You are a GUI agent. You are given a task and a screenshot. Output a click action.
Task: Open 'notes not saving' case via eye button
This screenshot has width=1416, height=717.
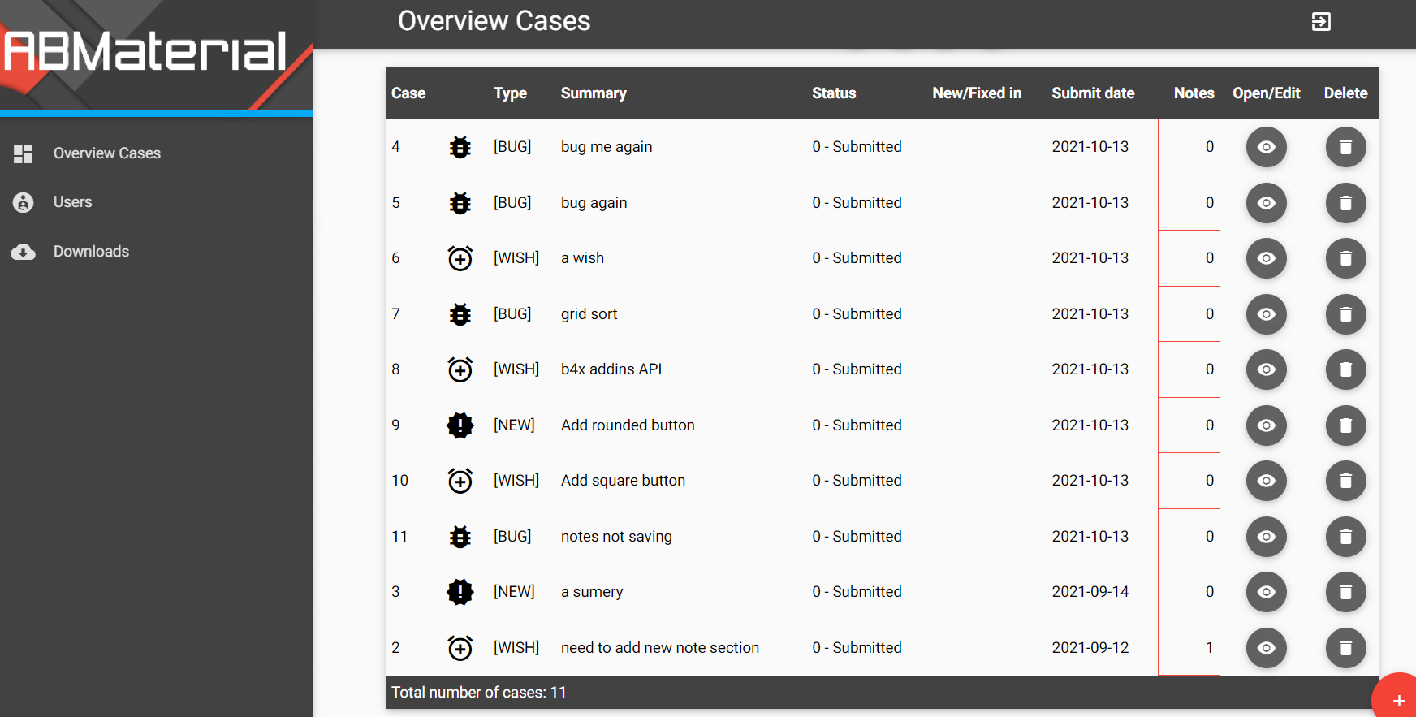(1266, 537)
